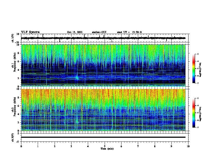
Task: Click time axis tick label "7"
Action: (x=138, y=146)
